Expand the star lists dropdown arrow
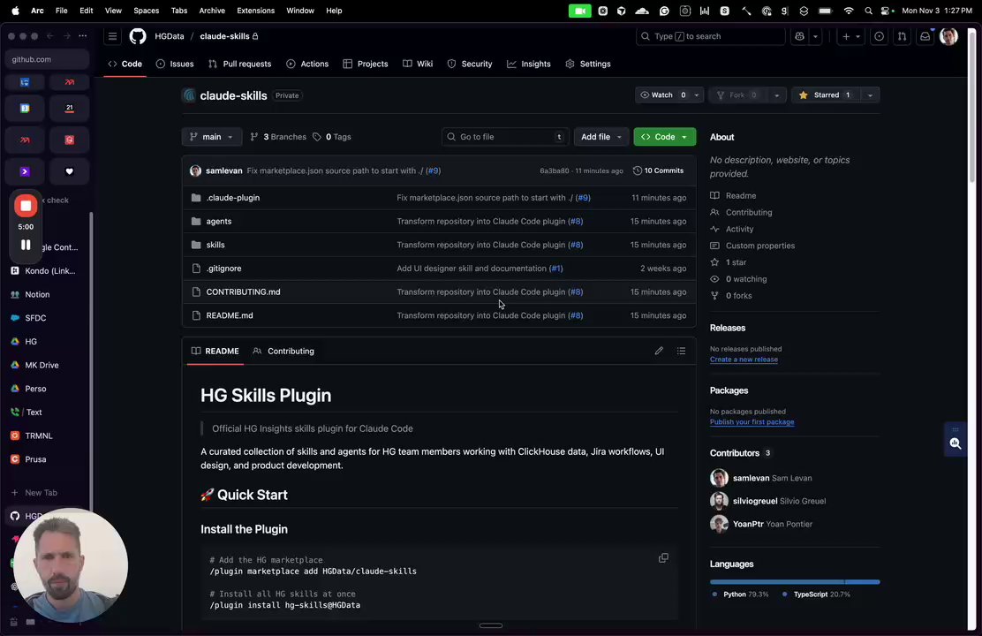Viewport: 982px width, 636px height. (870, 95)
